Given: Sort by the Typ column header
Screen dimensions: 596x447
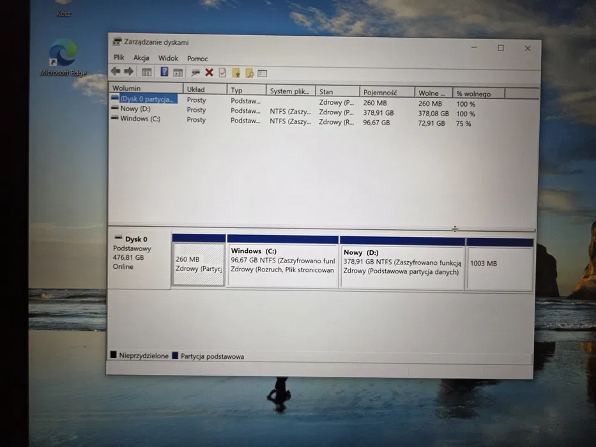Looking at the screenshot, I should click(x=247, y=90).
